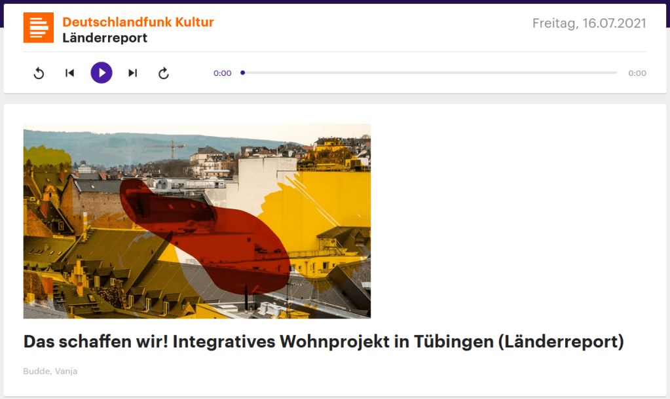
Task: Click the author name Budde, Vanja
Action: [x=50, y=372]
